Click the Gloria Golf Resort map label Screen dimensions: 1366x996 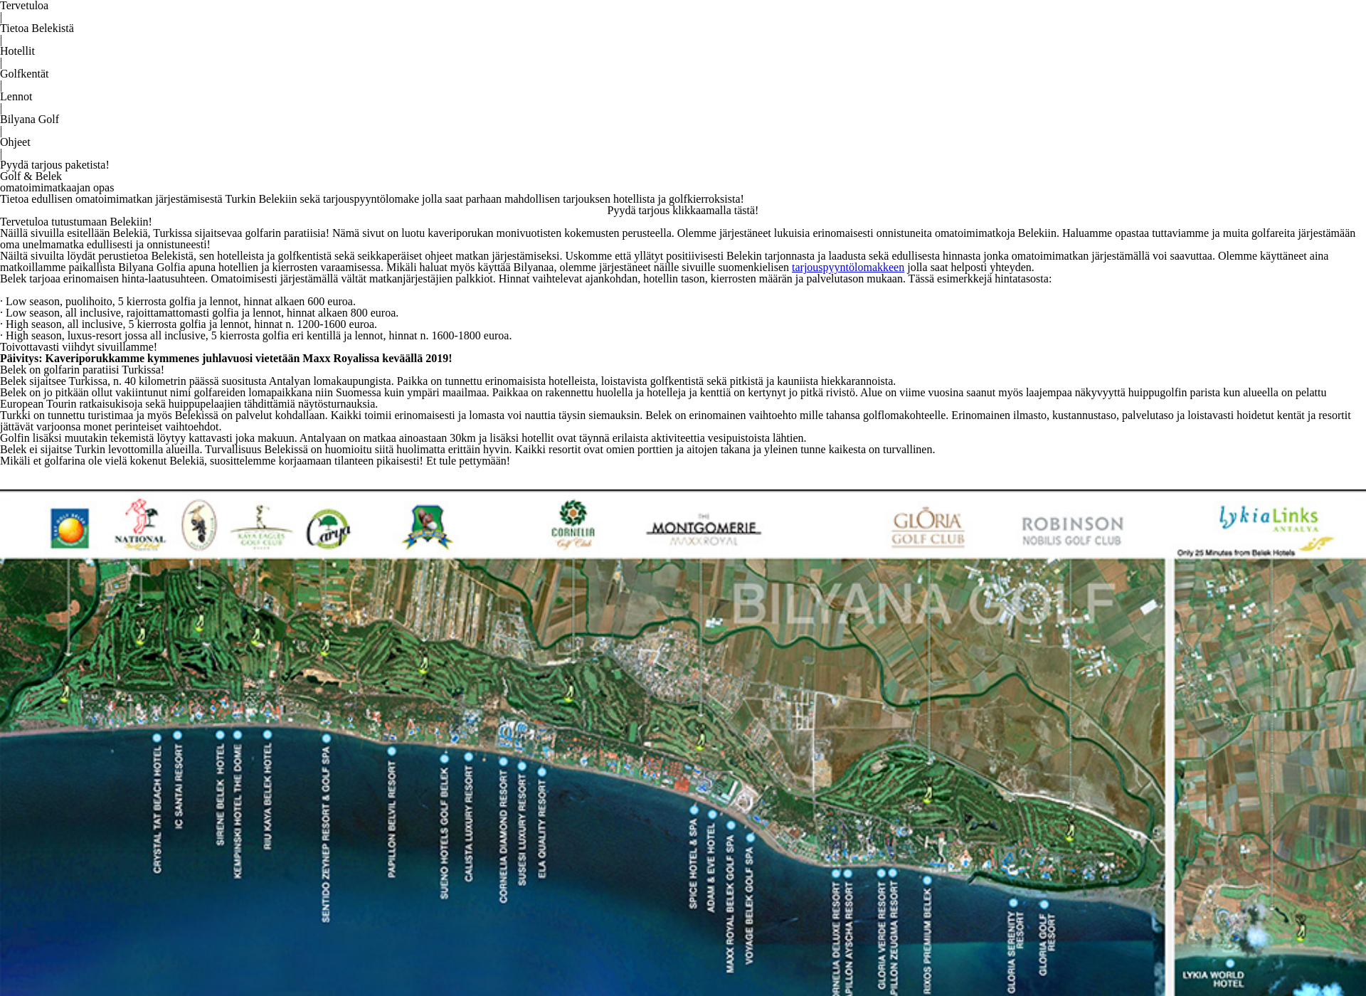(x=1047, y=945)
